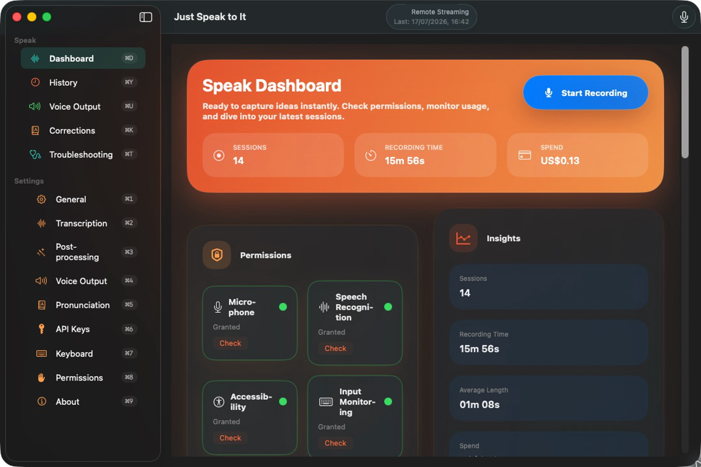Open API Keys settings
Viewport: 701px width, 467px height.
83,329
